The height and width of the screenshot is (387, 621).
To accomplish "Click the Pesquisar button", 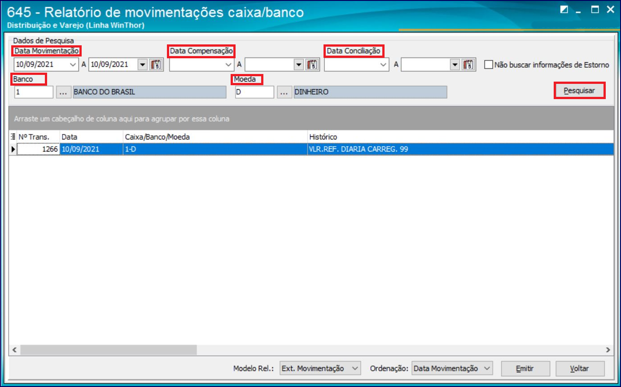I will pyautogui.click(x=579, y=91).
